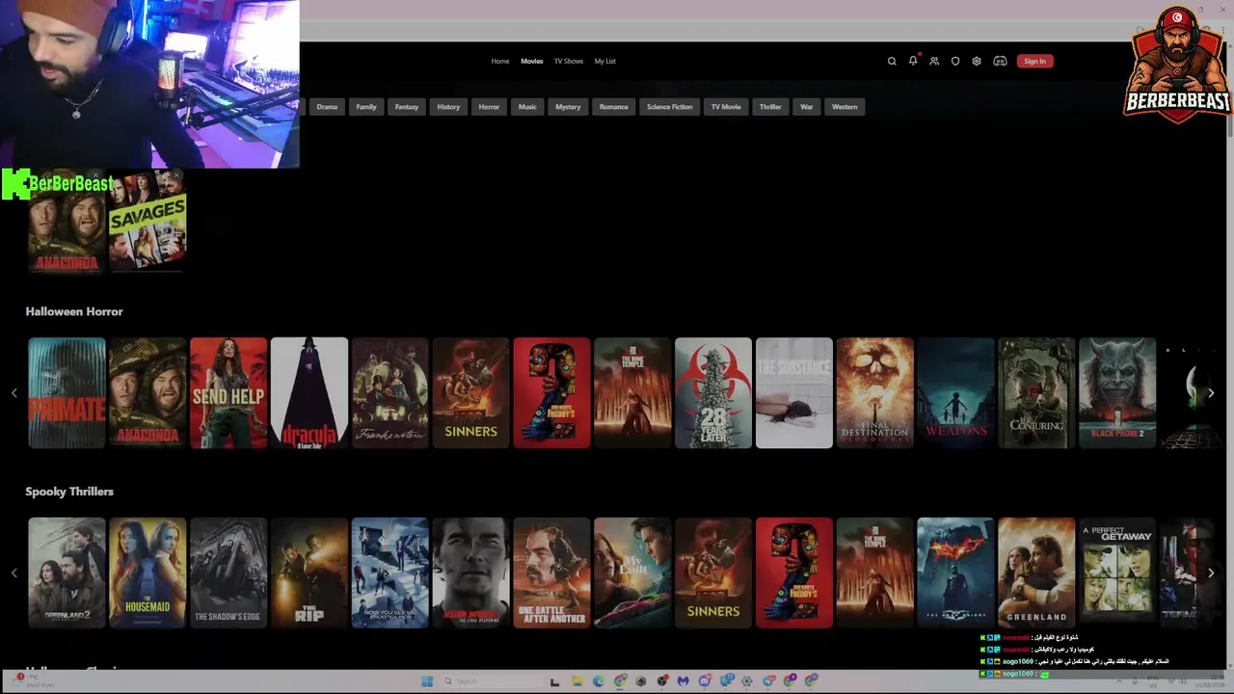The image size is (1234, 694).
Task: Open The Dark Knight poster
Action: [955, 573]
